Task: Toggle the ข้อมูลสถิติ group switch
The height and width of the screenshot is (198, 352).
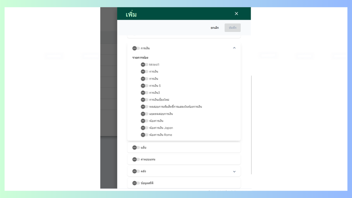Action: [x=136, y=183]
